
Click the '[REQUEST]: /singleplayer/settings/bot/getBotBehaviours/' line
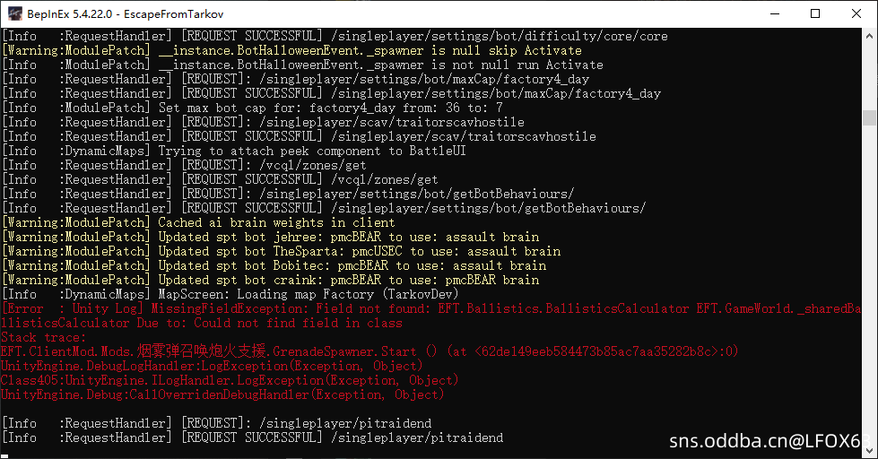click(x=289, y=194)
